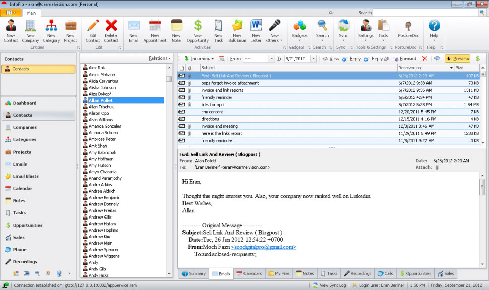The image size is (489, 290).
Task: Click the Reply All button
Action: point(377,58)
